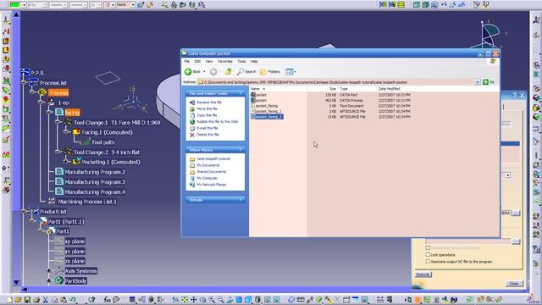Select the Pan view arrows icon
542x305 pixels.
(194, 300)
